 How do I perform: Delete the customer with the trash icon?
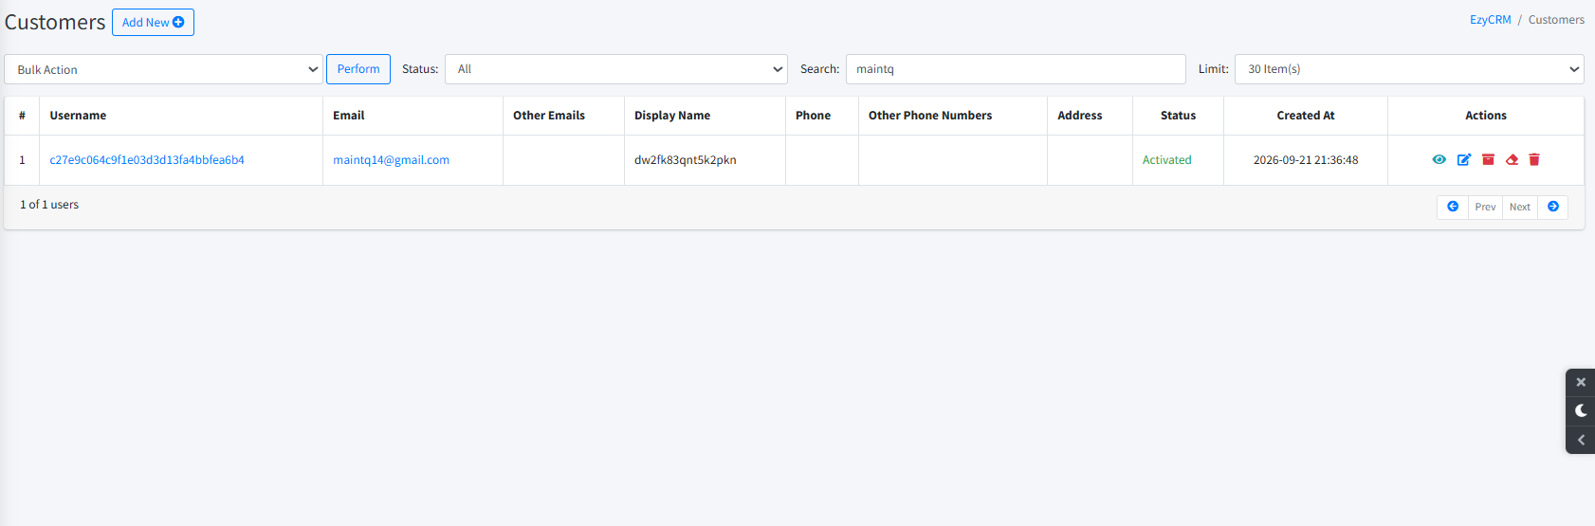(x=1534, y=159)
